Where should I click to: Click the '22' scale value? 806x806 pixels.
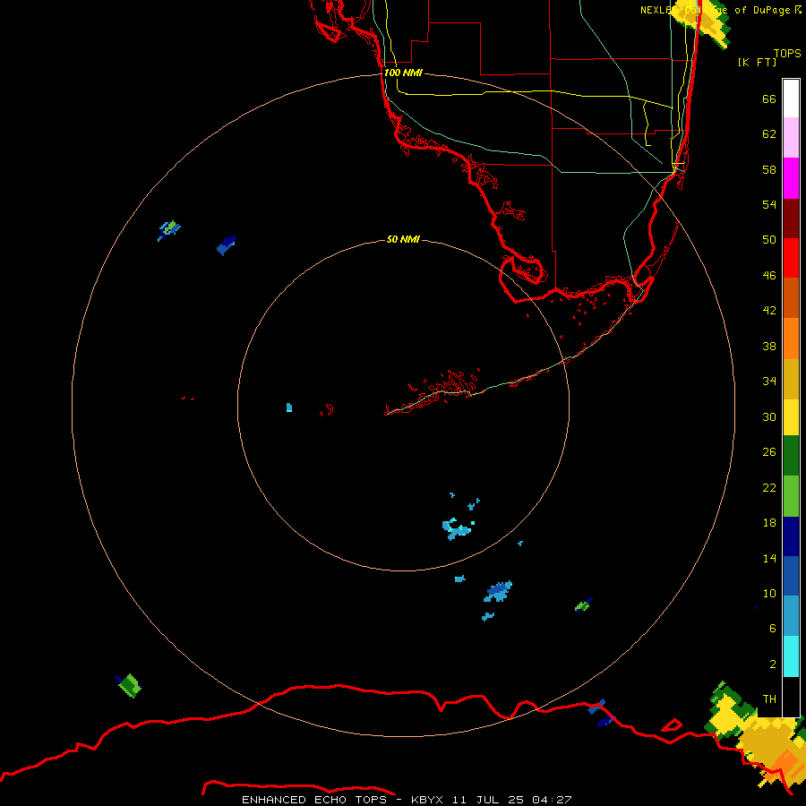click(769, 488)
